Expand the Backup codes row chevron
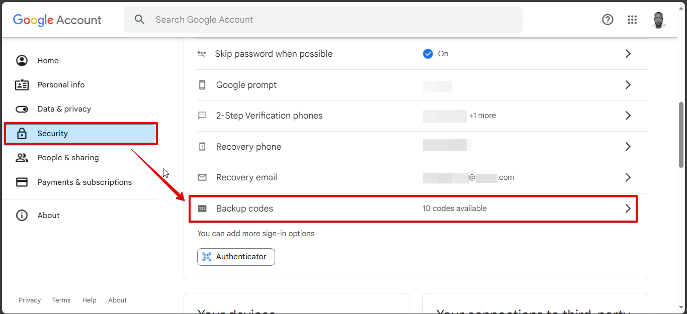This screenshot has width=687, height=314. (x=628, y=208)
